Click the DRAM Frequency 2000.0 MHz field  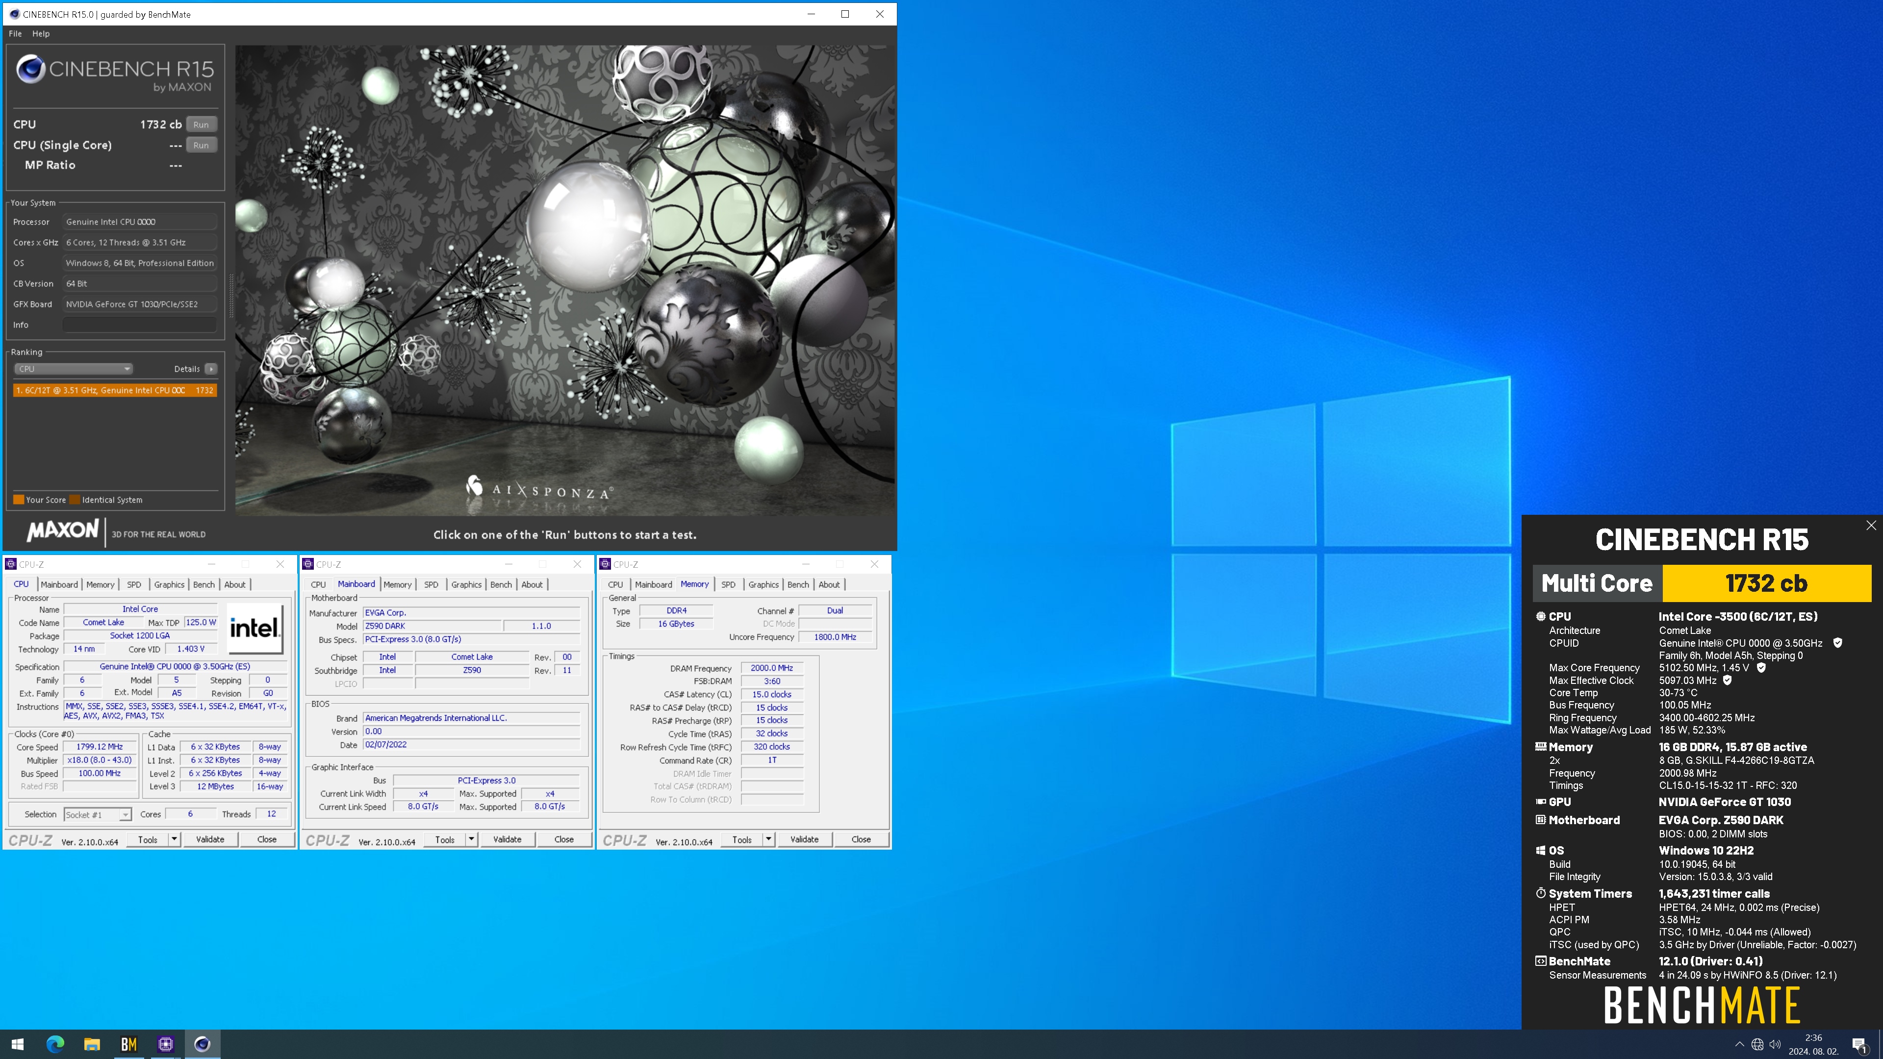[772, 668]
